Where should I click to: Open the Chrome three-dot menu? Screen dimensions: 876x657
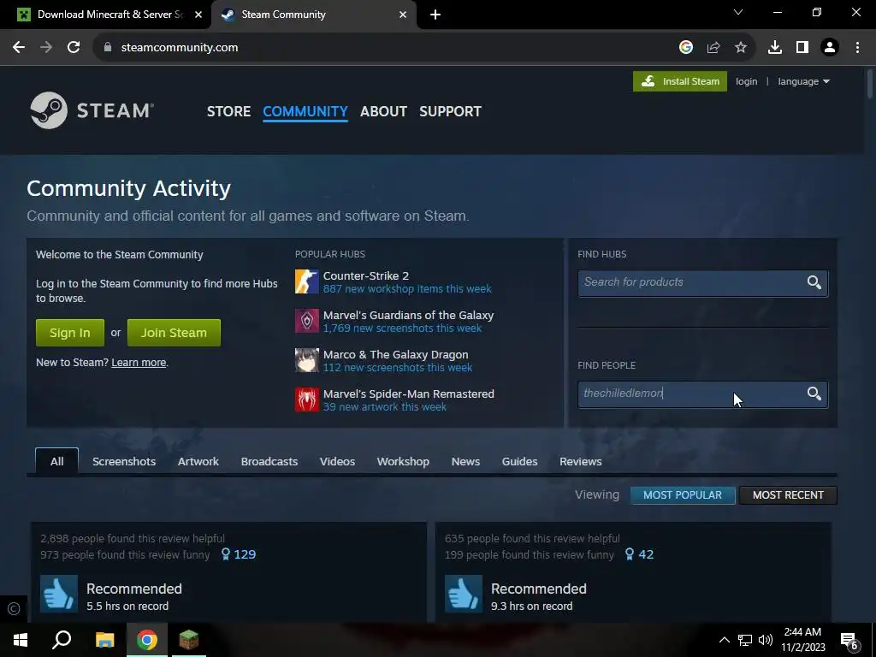click(857, 48)
